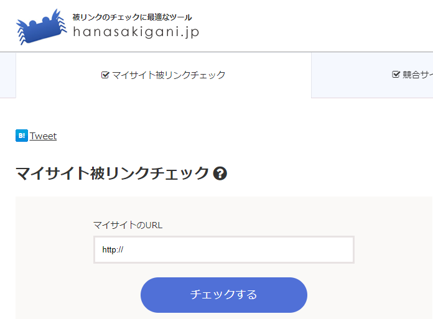This screenshot has height=319, width=433.
Task: Click white header space right of site name
Action: tap(311, 28)
